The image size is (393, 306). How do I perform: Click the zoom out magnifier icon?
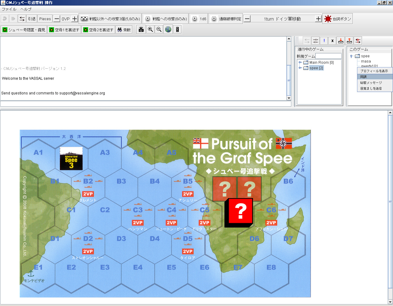coord(159,29)
